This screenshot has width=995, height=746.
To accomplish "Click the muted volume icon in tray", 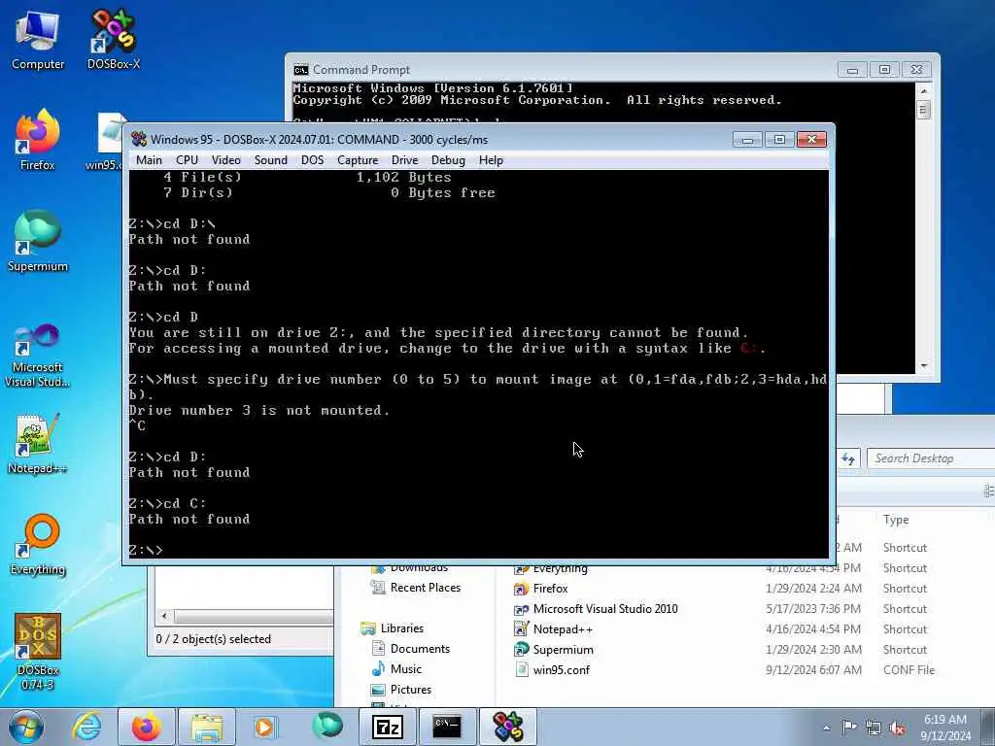I will 897,728.
